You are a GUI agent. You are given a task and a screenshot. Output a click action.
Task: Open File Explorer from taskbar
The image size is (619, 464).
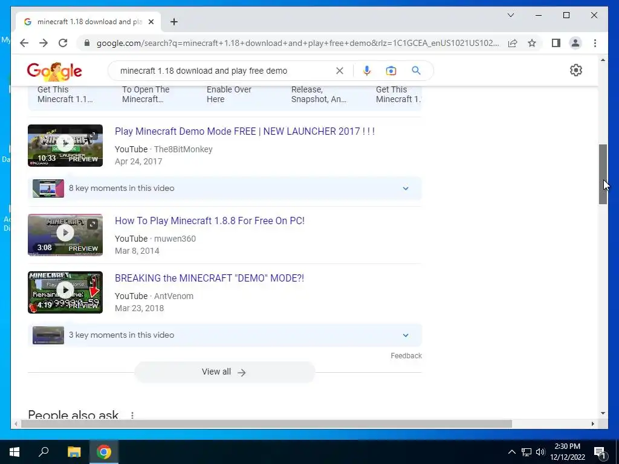coord(74,452)
